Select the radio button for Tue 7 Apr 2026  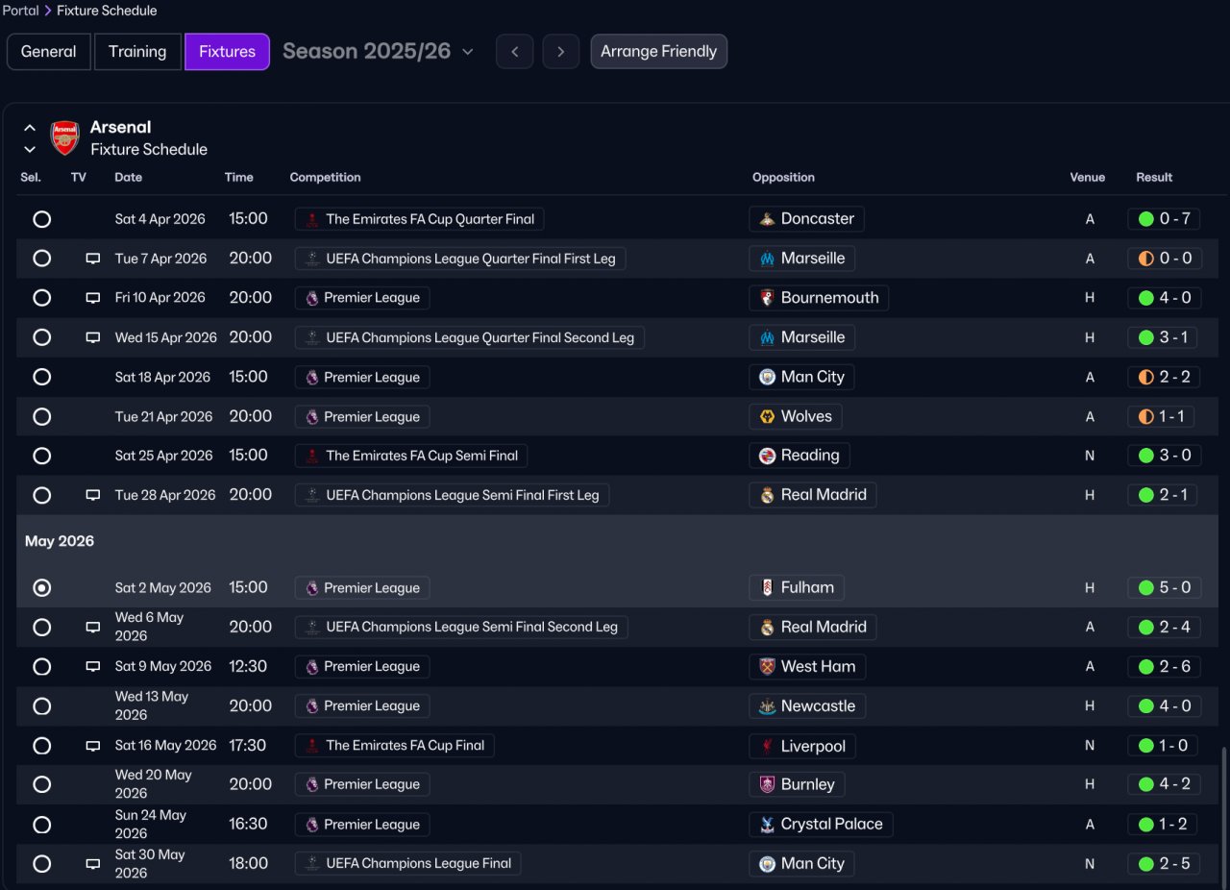41,259
